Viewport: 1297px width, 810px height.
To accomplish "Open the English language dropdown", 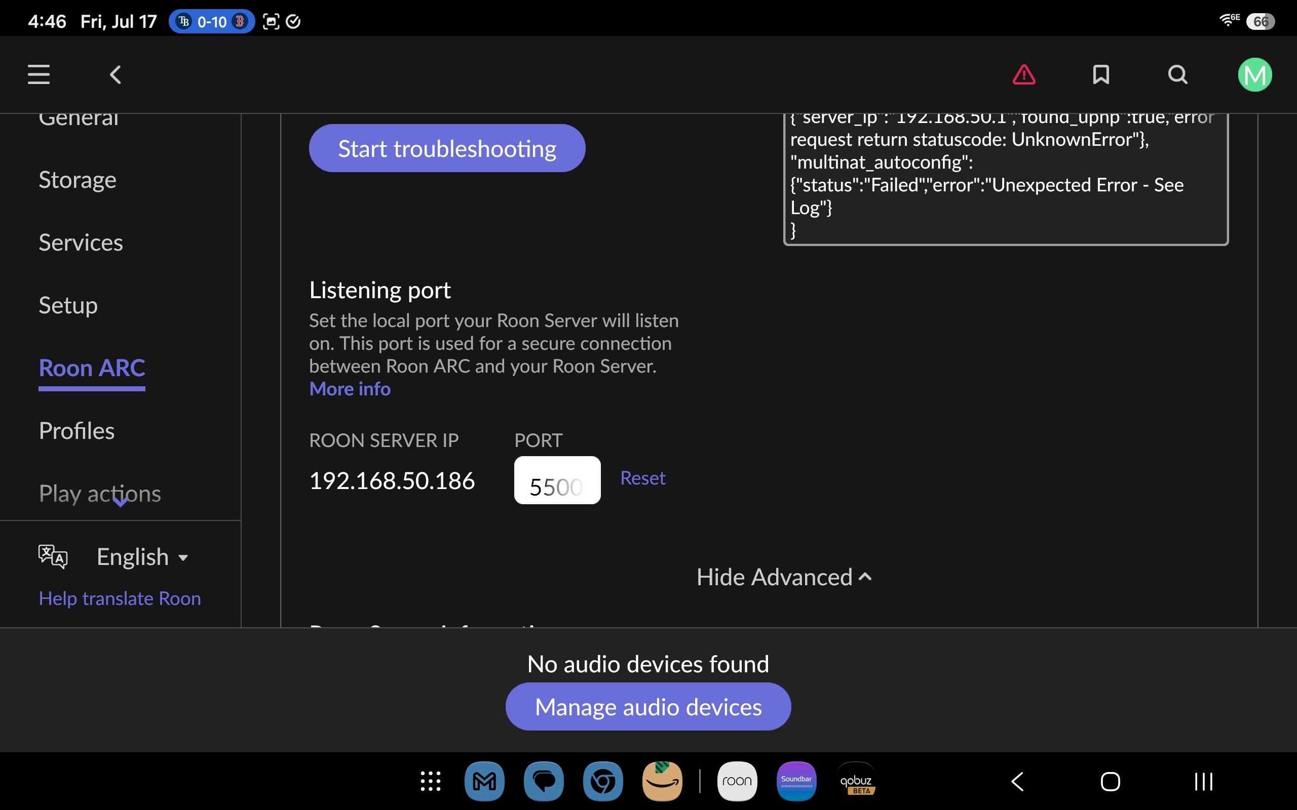I will tap(142, 556).
